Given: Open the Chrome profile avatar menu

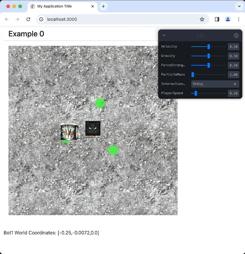Looking at the screenshot, I should click(x=228, y=19).
